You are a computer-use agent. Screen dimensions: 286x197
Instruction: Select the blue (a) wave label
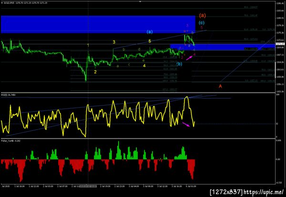pos(150,32)
